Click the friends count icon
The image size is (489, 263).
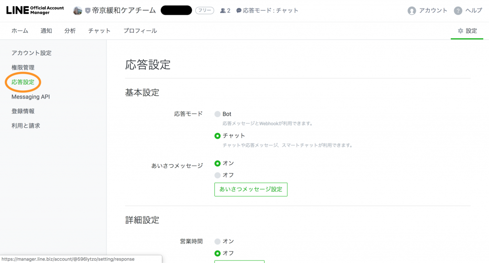[x=223, y=11]
